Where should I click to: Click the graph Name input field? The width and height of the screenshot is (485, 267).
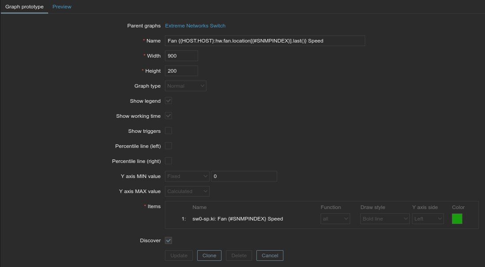click(x=265, y=41)
